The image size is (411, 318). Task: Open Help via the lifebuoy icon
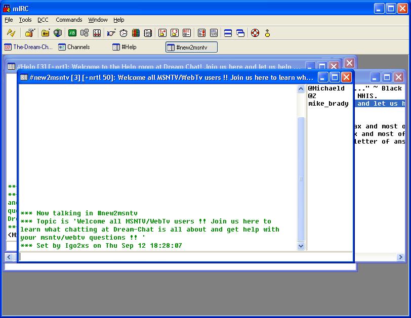pyautogui.click(x=255, y=33)
